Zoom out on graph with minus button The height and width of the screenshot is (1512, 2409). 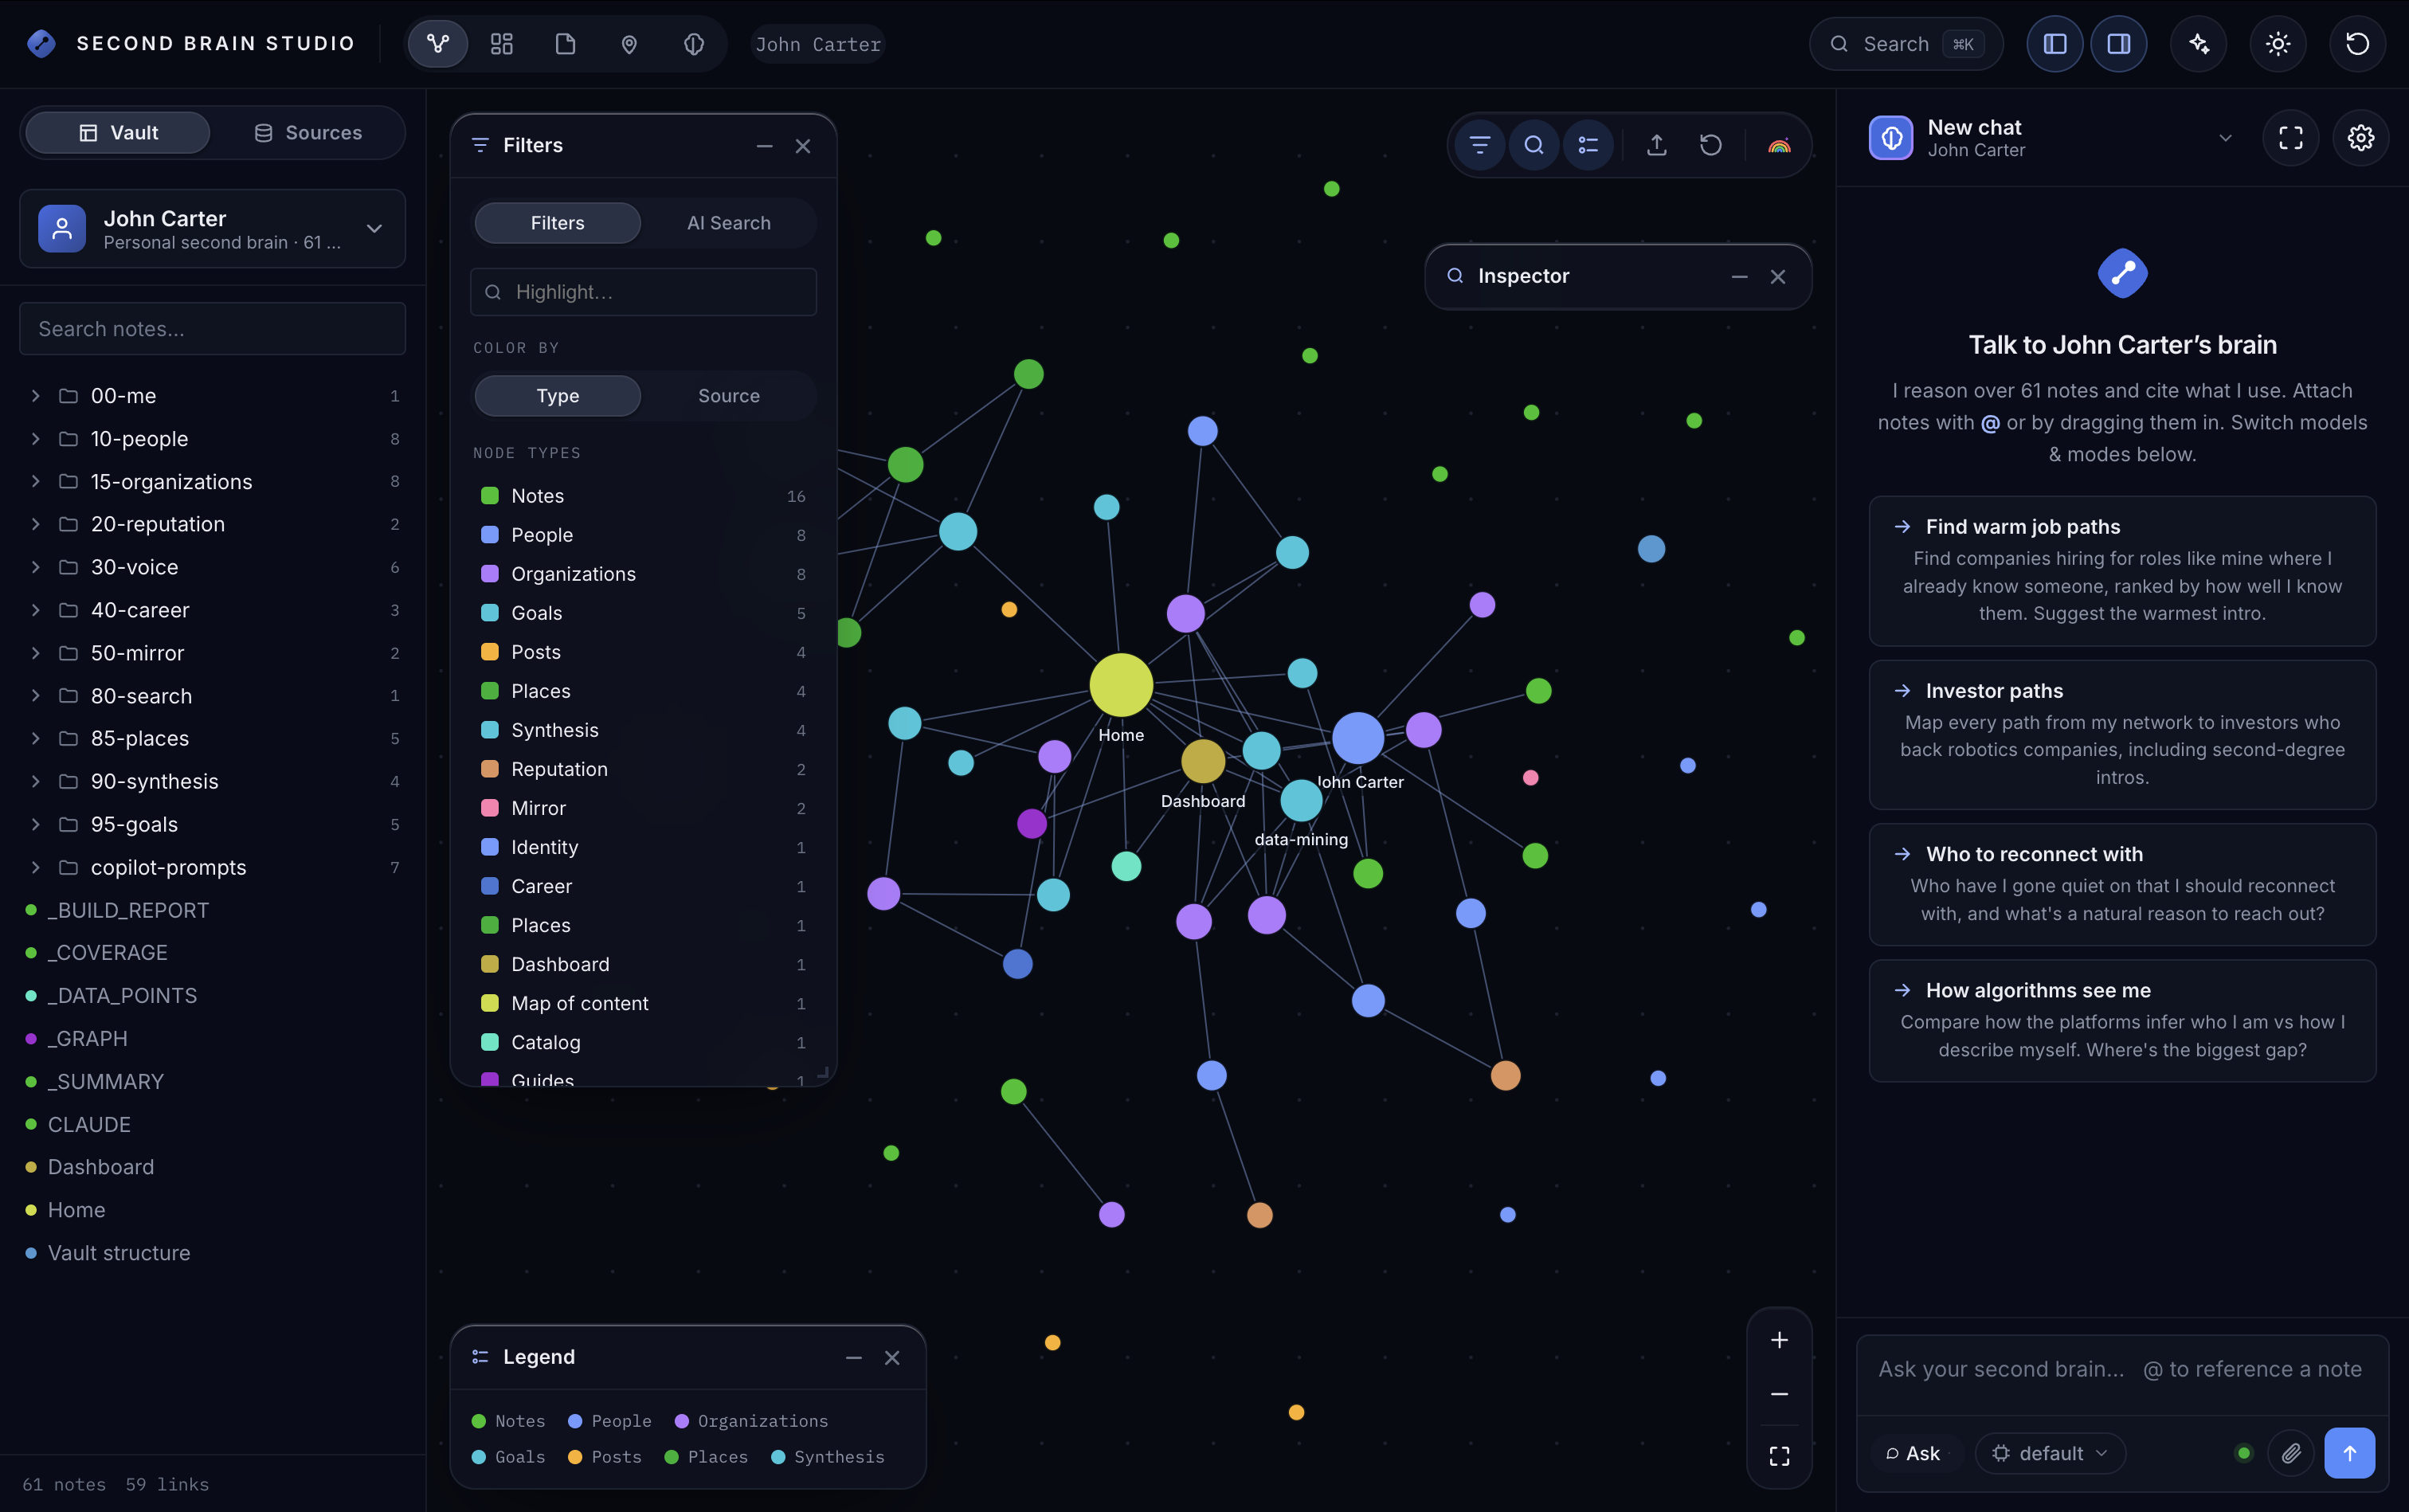tap(1779, 1394)
